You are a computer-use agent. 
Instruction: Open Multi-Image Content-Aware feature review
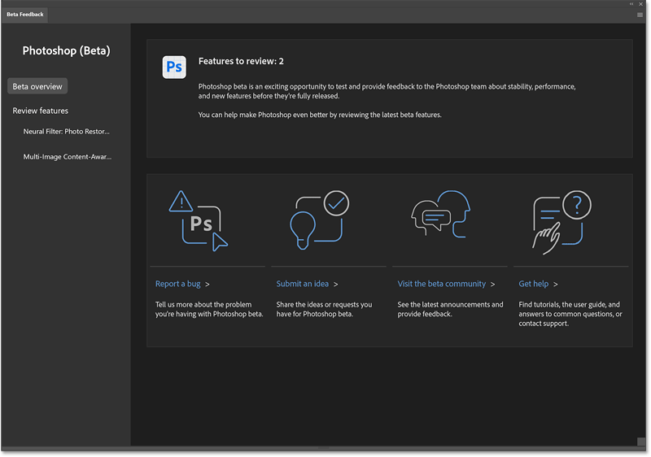pyautogui.click(x=68, y=157)
